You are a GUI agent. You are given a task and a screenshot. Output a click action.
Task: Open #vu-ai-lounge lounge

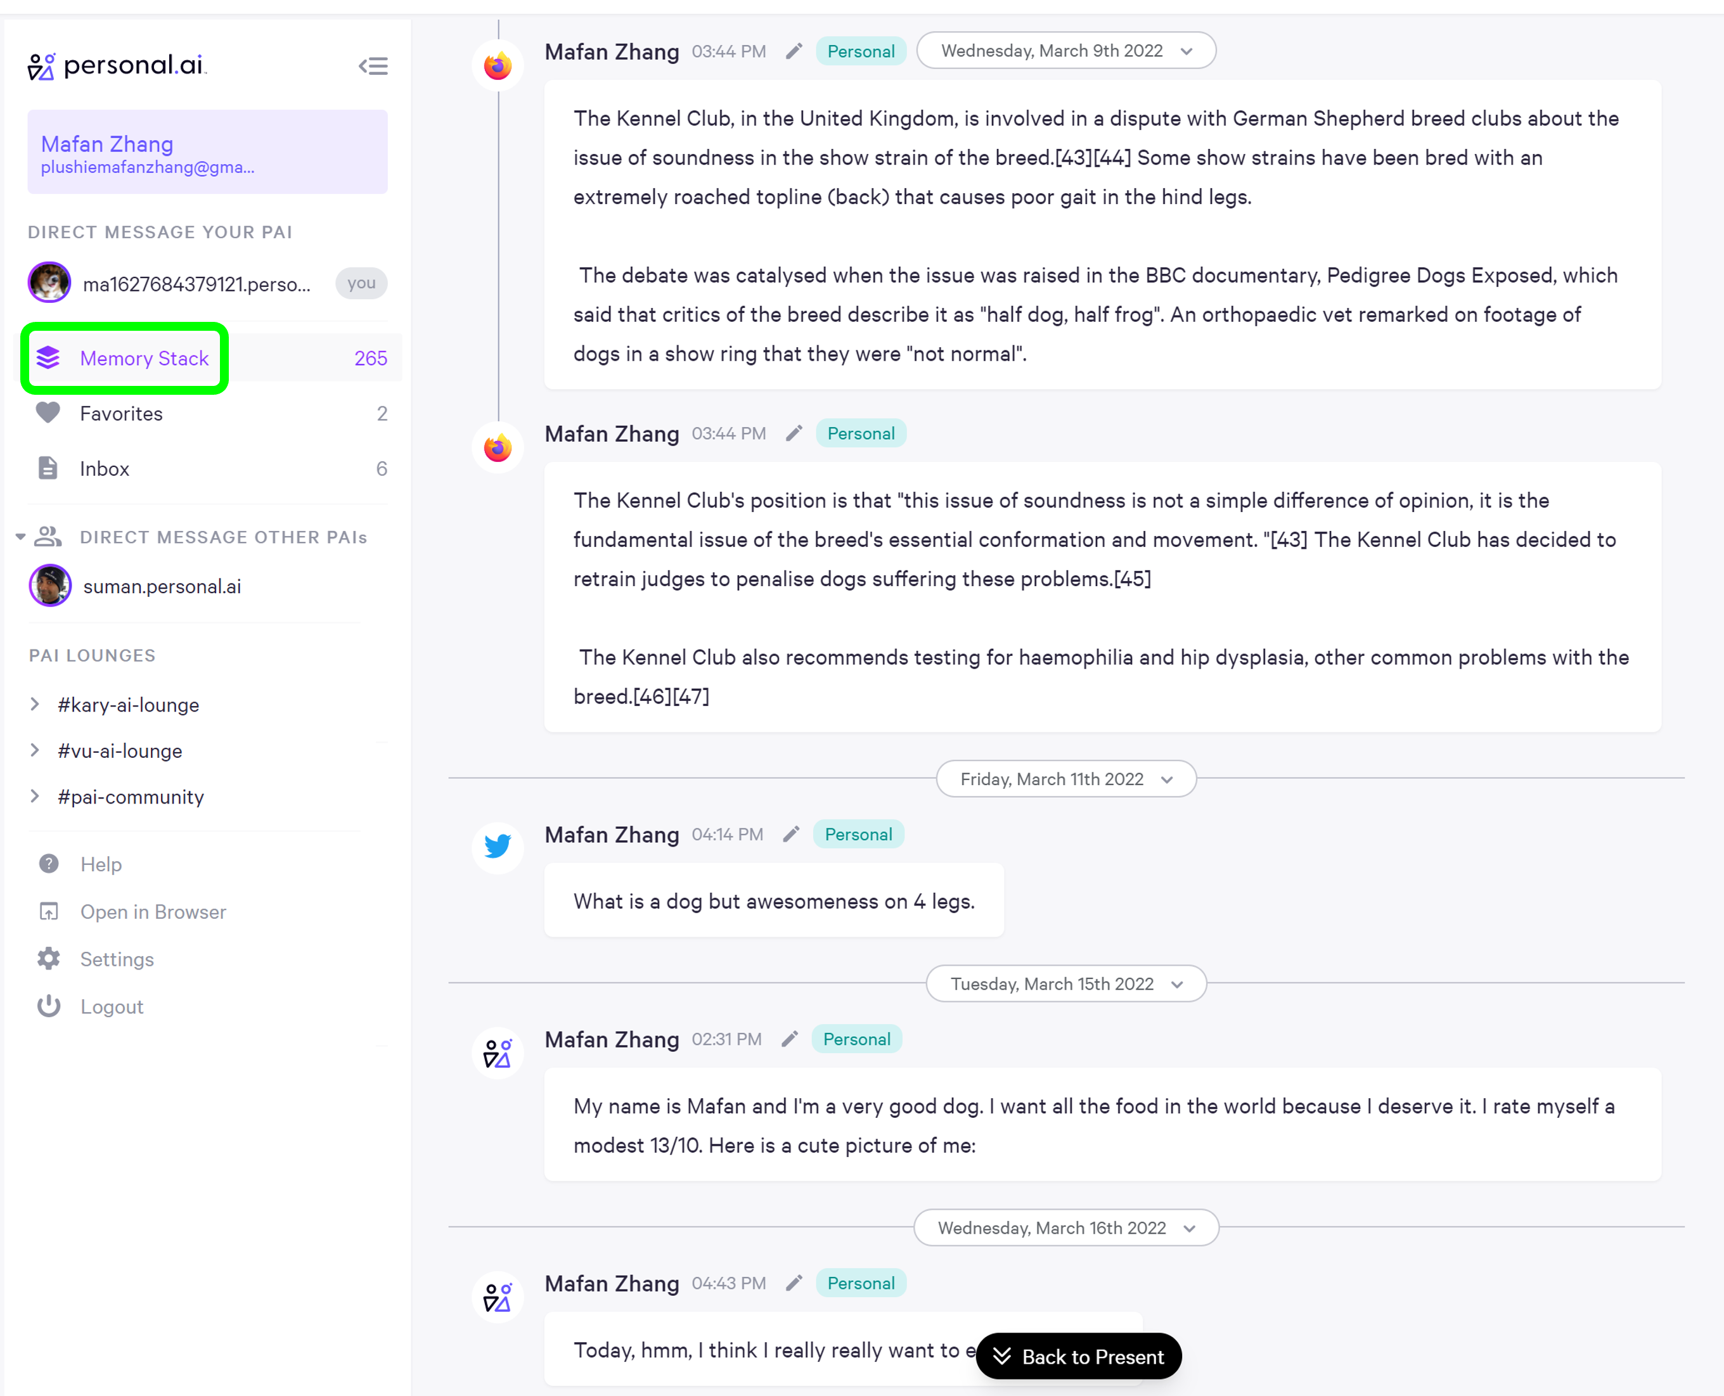click(120, 750)
